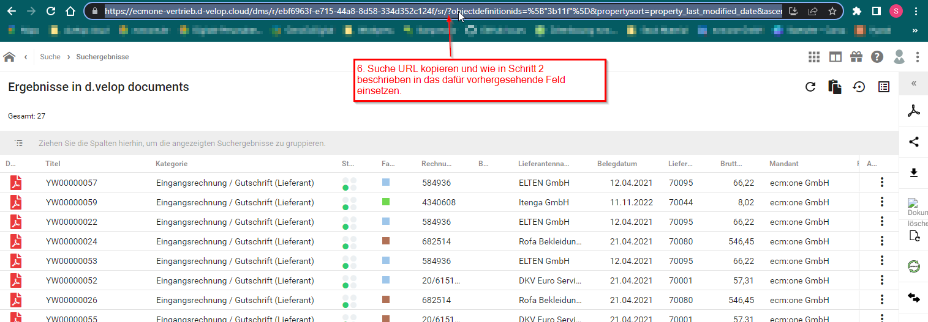Click the sidebar share icon

[914, 142]
